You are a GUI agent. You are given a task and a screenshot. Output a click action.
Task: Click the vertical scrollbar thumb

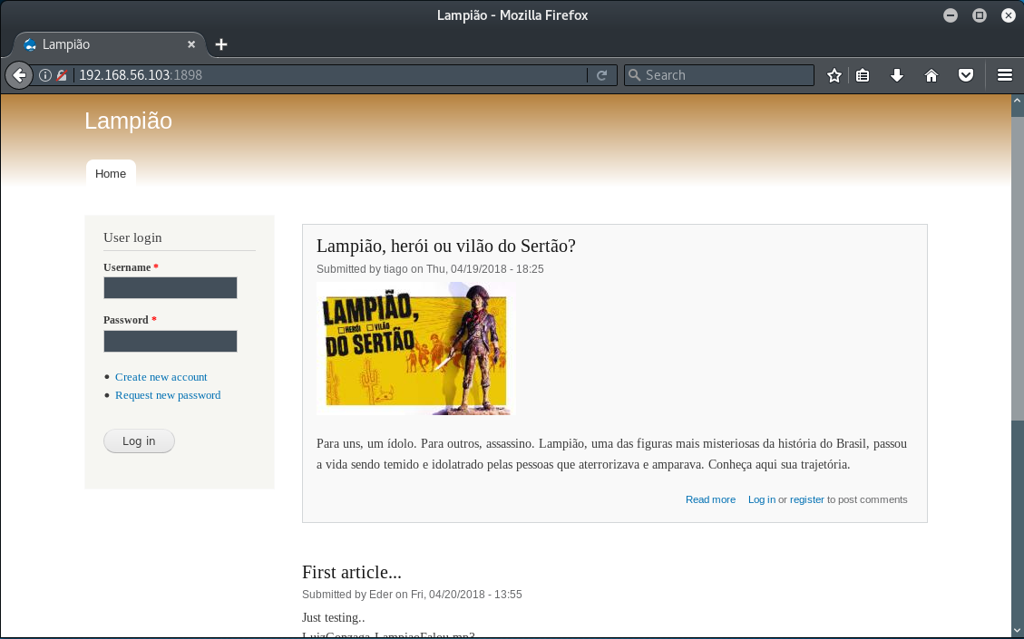[x=1017, y=267]
